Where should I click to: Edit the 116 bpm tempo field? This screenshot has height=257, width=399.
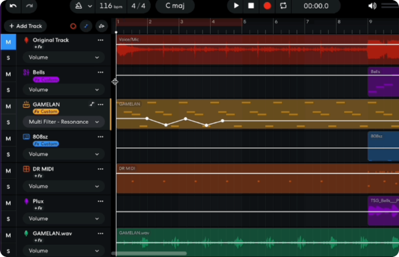click(x=110, y=5)
